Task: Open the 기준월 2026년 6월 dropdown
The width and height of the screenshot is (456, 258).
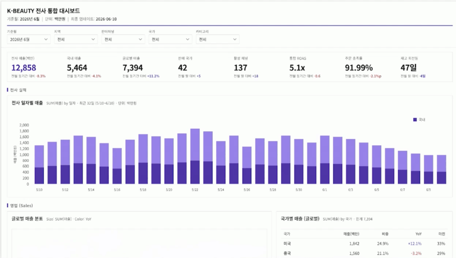Action: [29, 39]
